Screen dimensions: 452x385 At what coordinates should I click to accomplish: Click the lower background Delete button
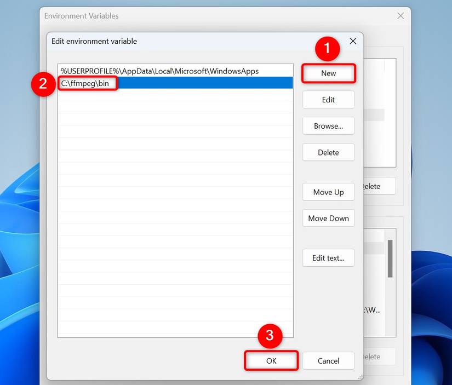(x=375, y=357)
